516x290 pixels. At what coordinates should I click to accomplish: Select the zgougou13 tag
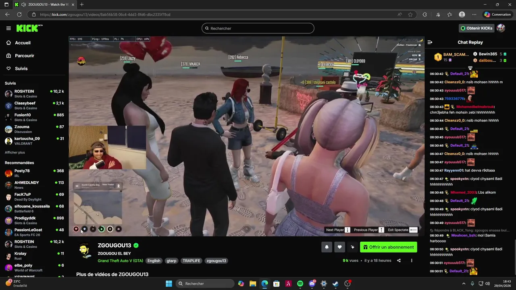[216, 261]
